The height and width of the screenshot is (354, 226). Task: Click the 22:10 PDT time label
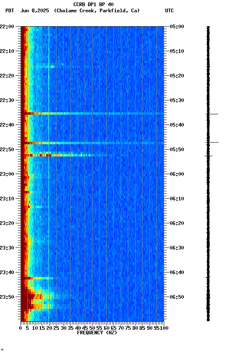pos(7,51)
